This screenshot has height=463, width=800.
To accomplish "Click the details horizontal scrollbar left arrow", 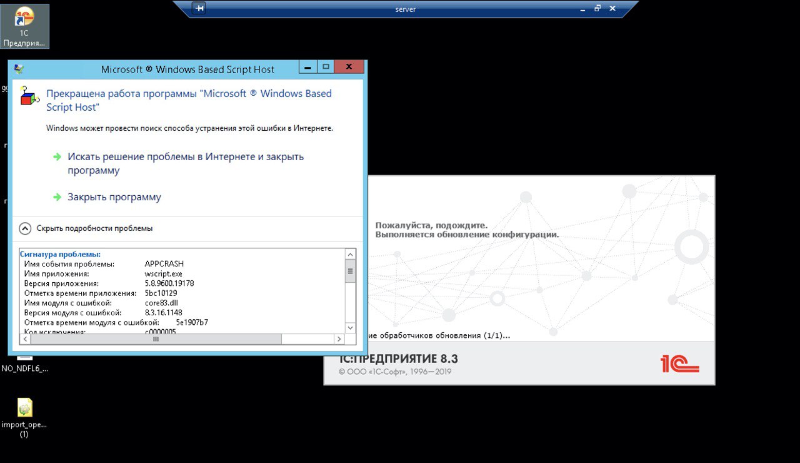I will point(25,338).
